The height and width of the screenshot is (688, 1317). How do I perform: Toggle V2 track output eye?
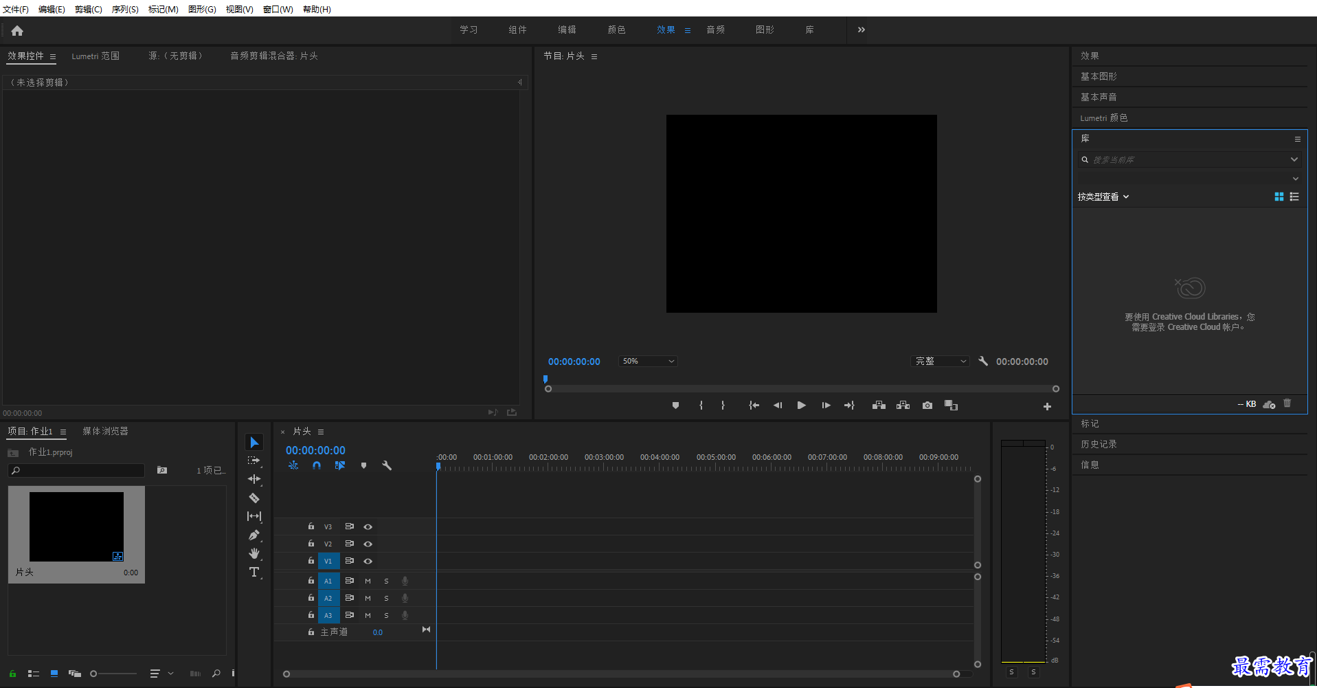tap(368, 544)
